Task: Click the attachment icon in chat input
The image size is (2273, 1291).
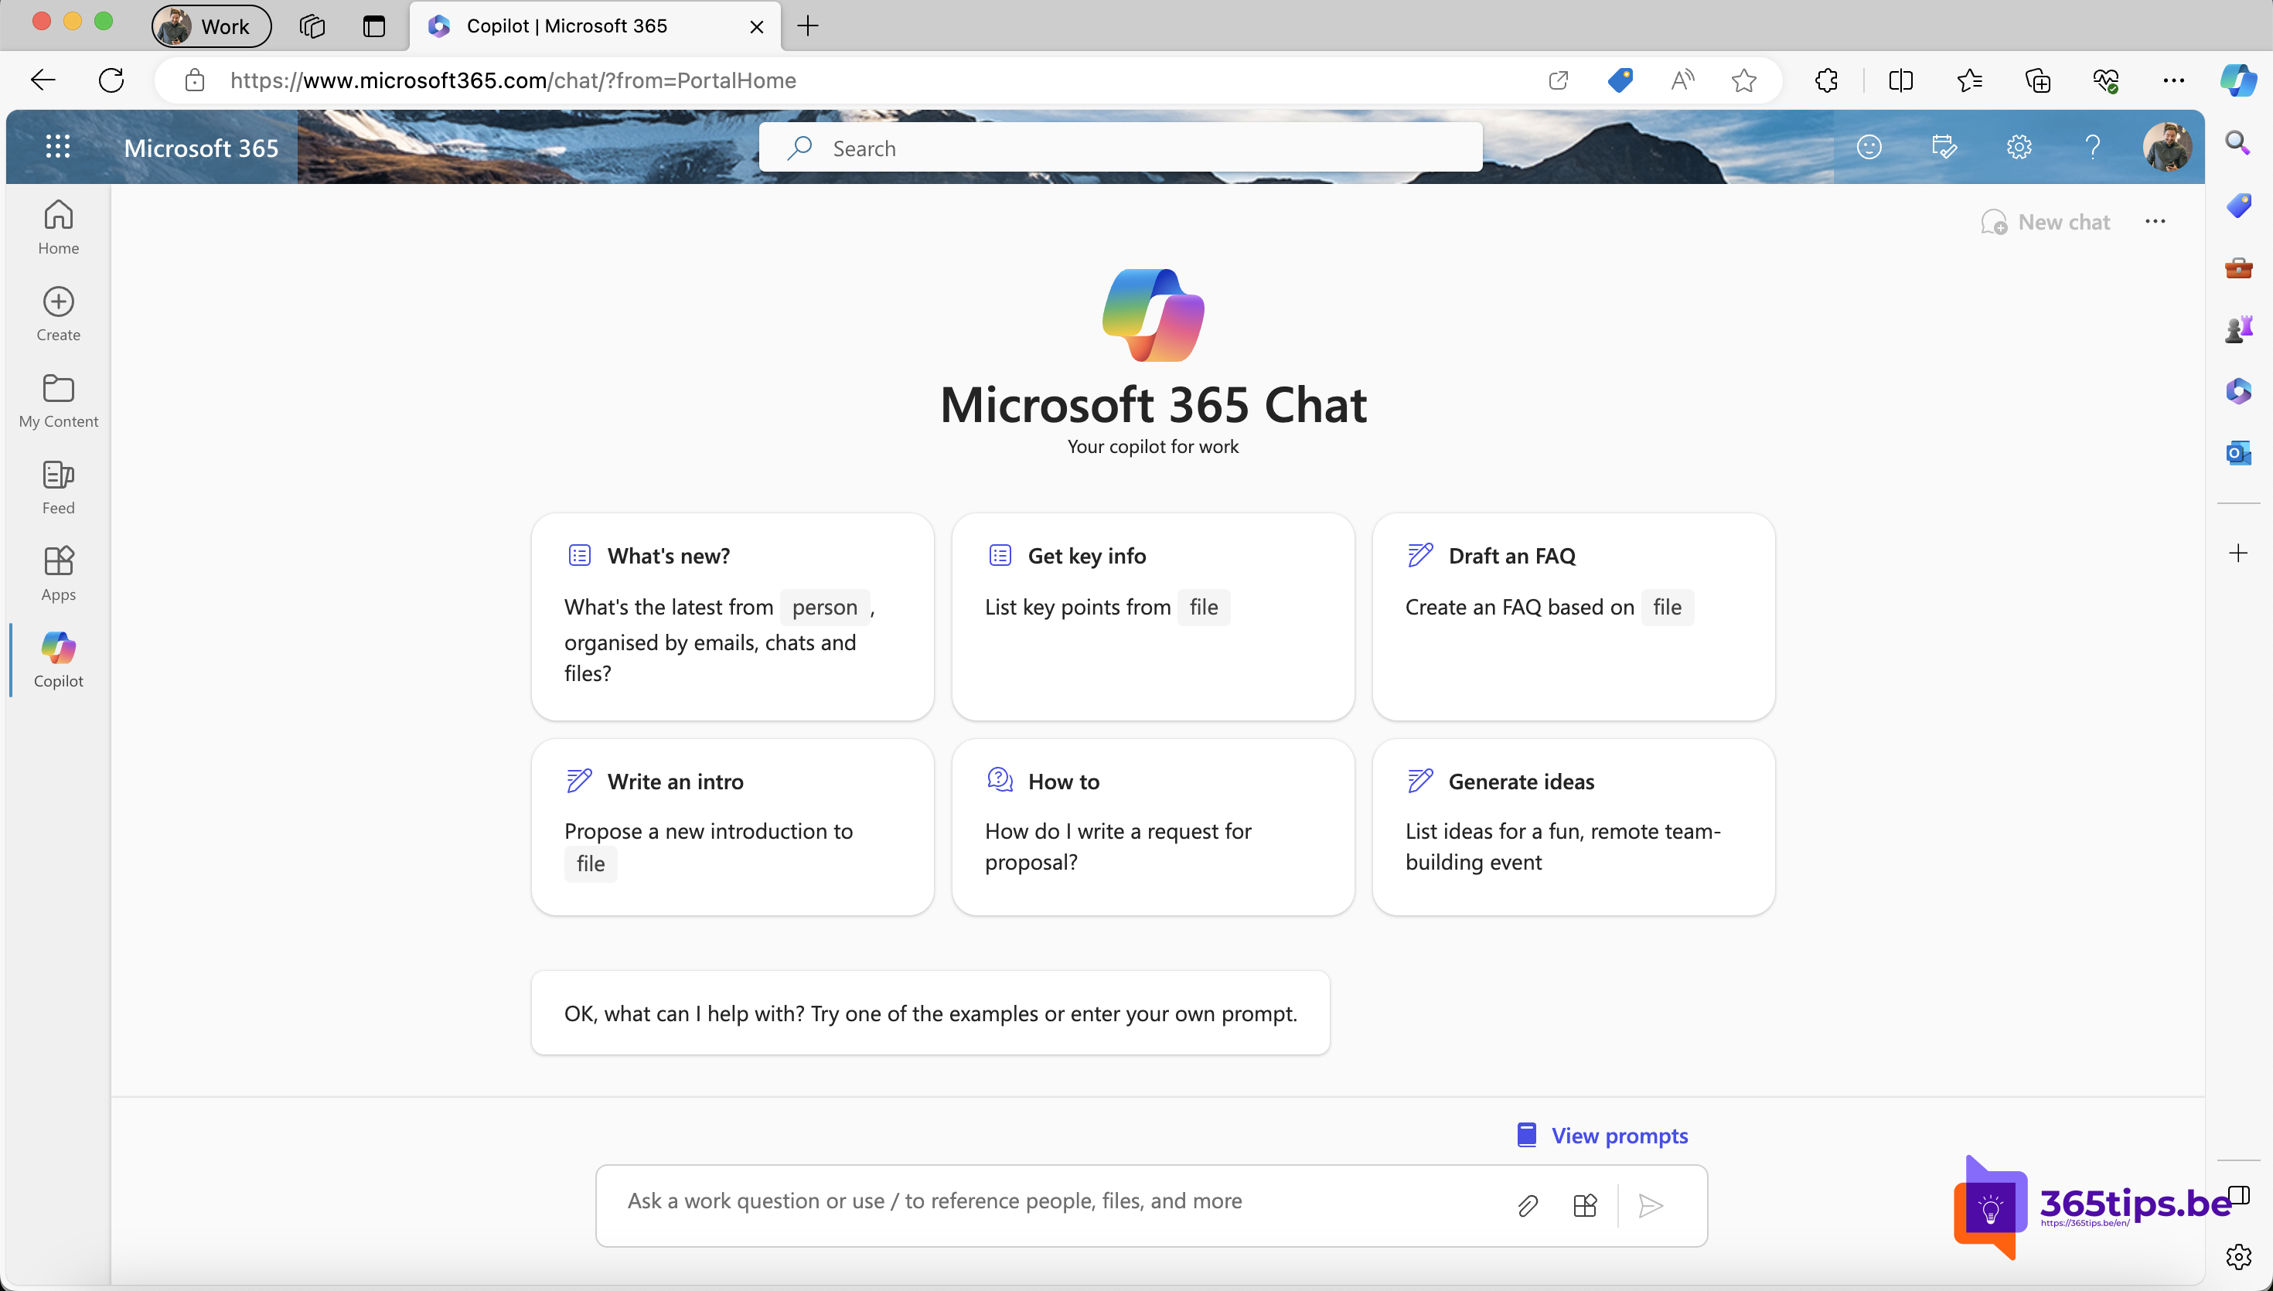Action: coord(1527,1204)
